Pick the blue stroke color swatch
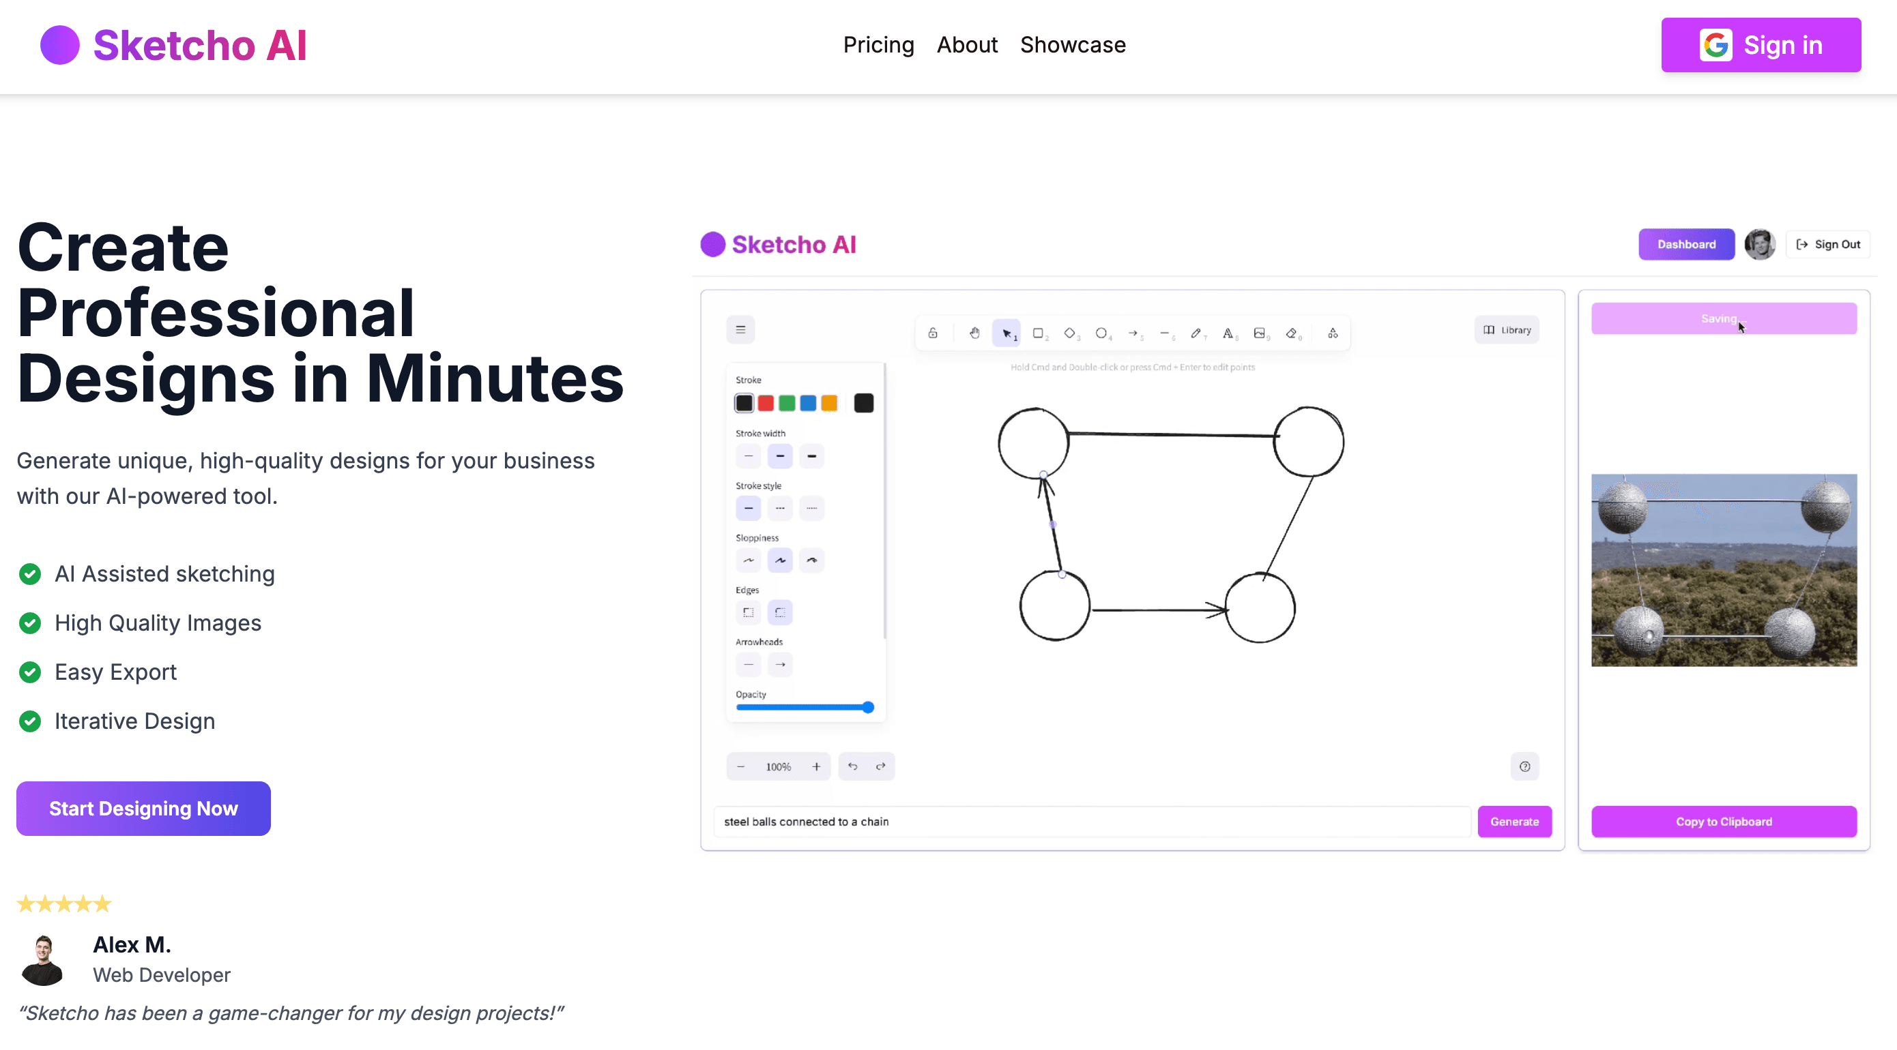The height and width of the screenshot is (1050, 1897). (808, 403)
